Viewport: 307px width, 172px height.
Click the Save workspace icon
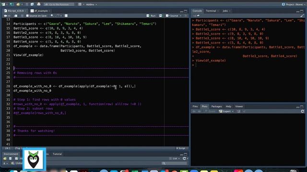(x=11, y=159)
